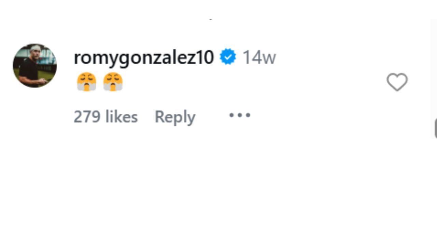Reply to romygonzalez10's comment
This screenshot has height=246, width=437.
(x=175, y=117)
